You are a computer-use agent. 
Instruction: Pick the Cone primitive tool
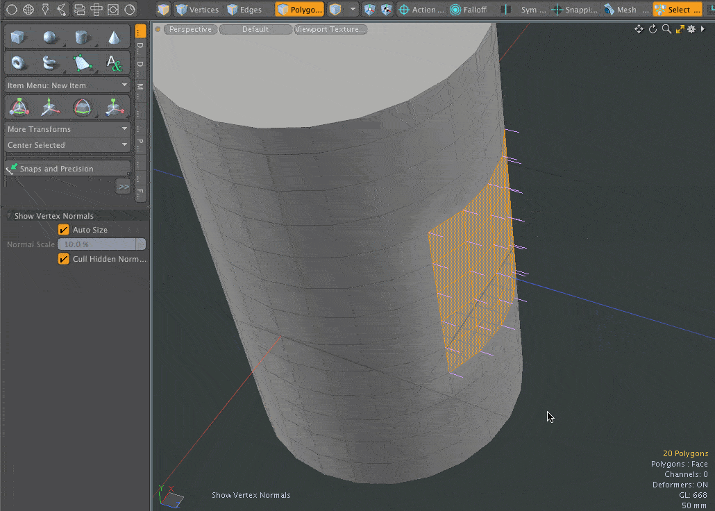coord(114,37)
